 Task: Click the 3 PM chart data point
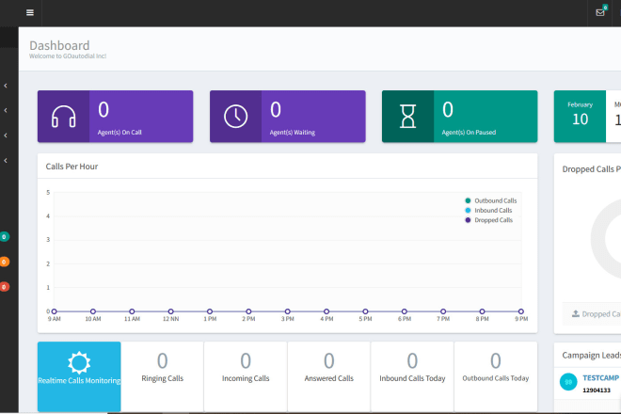pos(288,311)
